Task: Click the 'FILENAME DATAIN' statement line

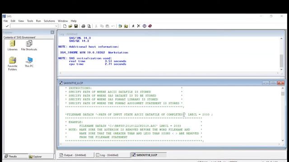Action: [x=139, y=114]
